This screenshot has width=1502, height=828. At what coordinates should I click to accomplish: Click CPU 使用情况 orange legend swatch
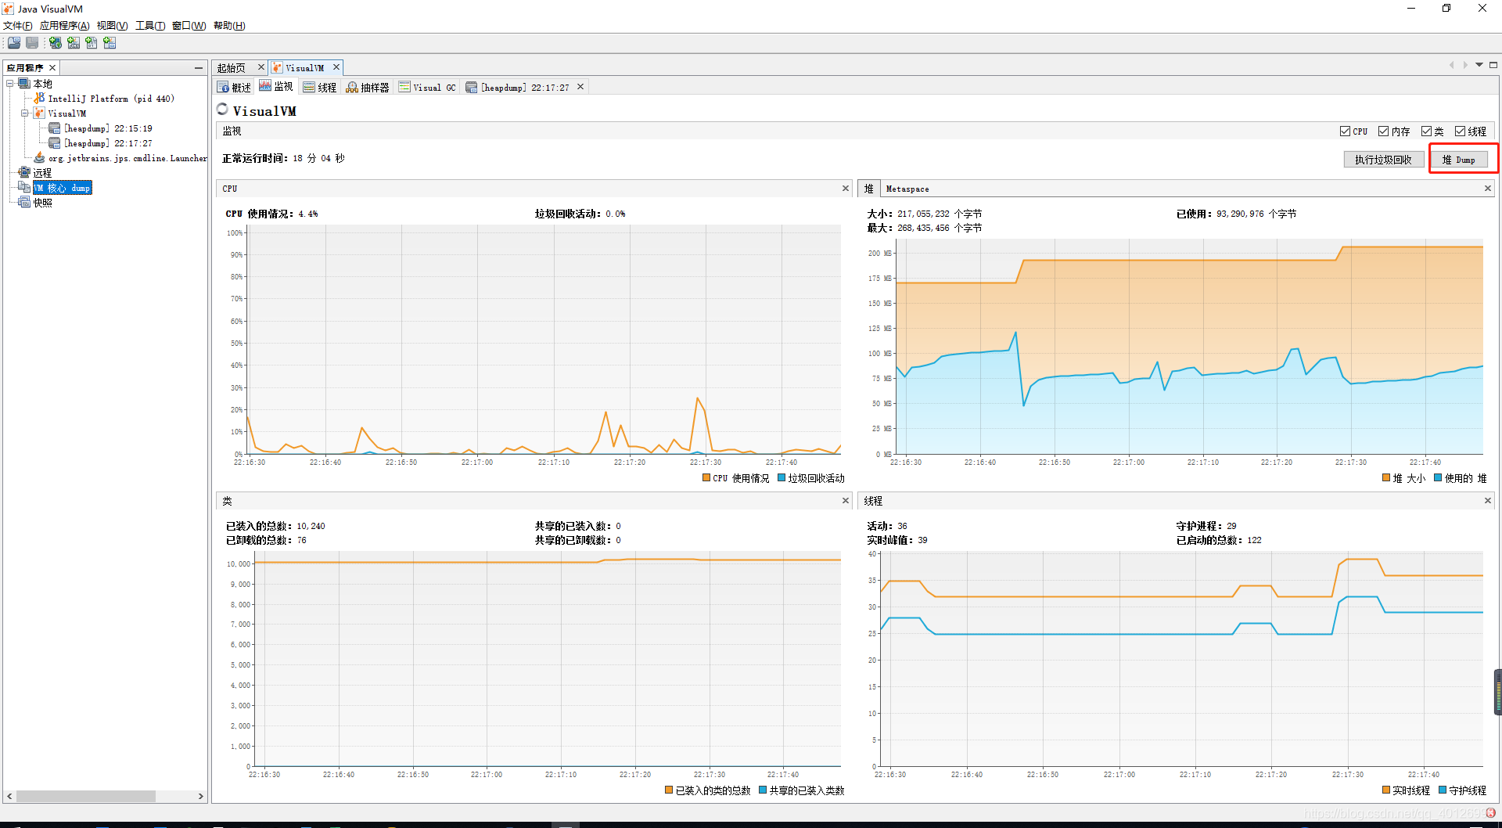click(x=706, y=477)
